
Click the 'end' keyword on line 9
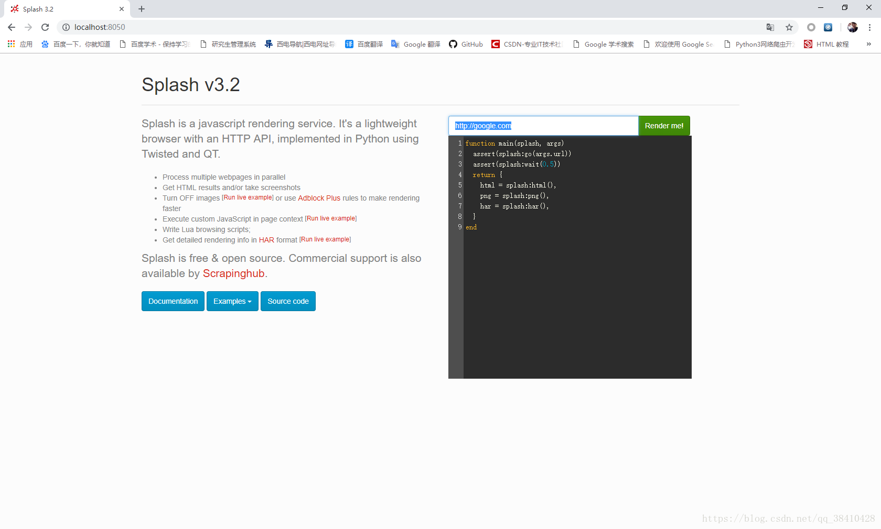[x=471, y=227]
